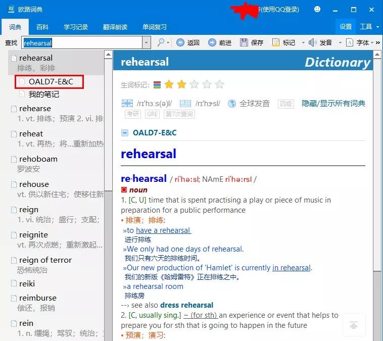Set rating to third star

pos(195,84)
